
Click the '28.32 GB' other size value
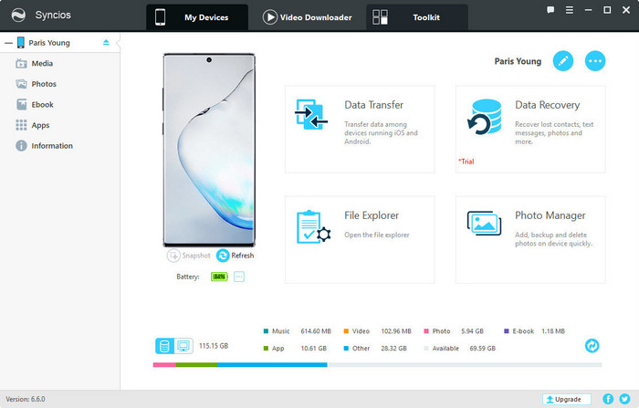click(393, 348)
